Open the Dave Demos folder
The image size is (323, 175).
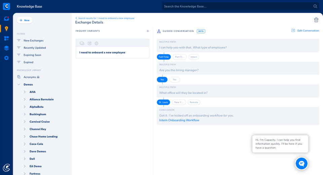[38, 152]
